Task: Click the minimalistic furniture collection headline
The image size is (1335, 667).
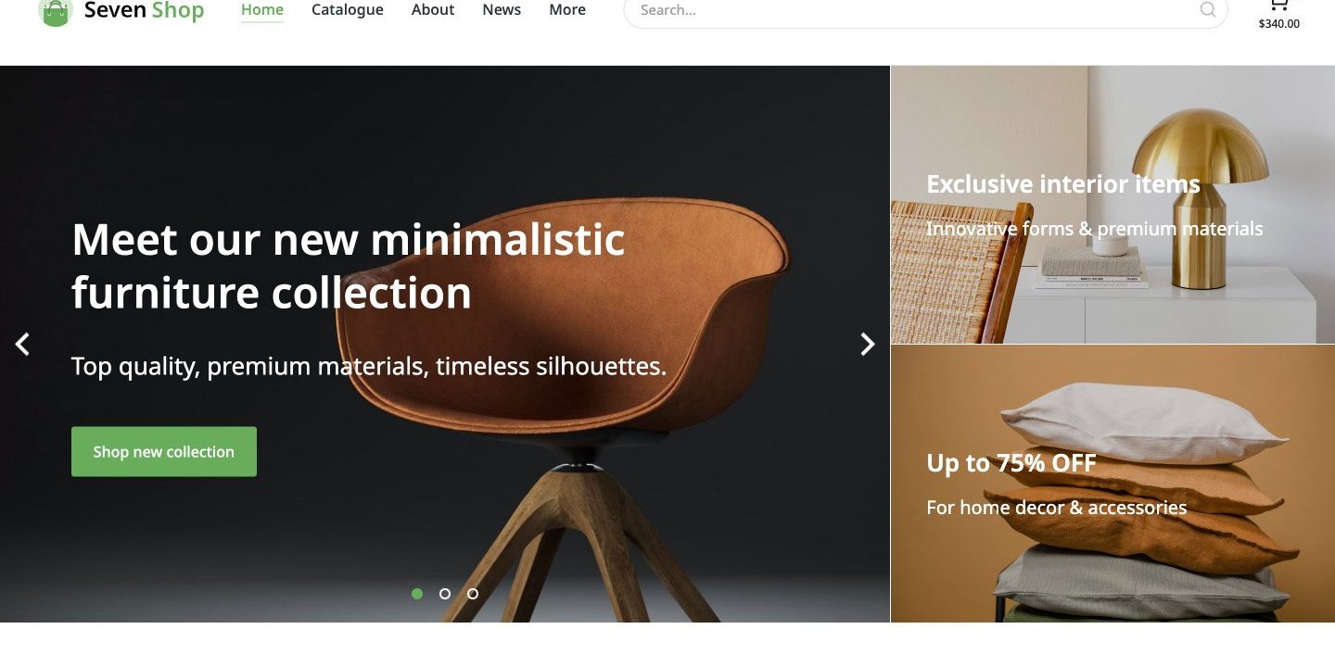Action: pos(349,266)
